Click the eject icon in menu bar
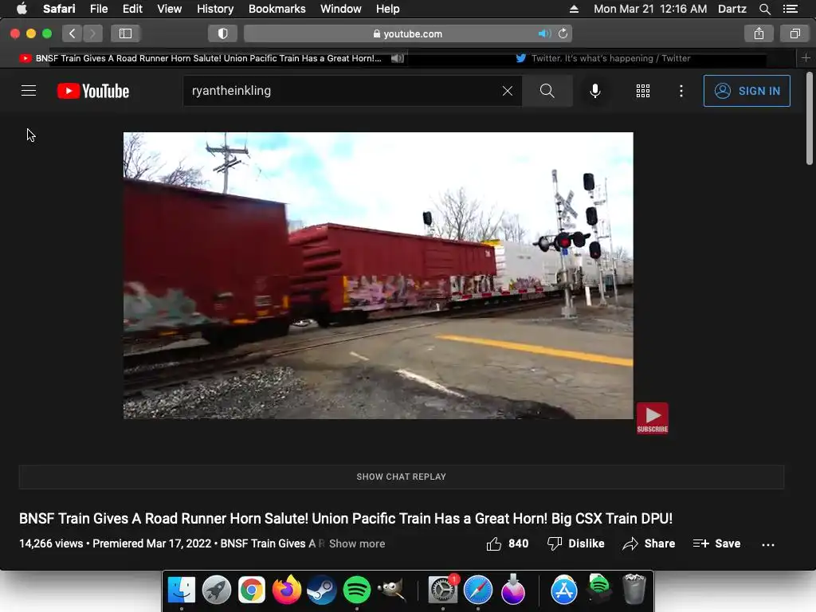 [x=574, y=9]
